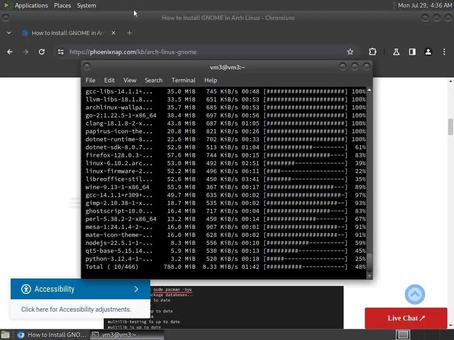Open terminal Search menu
Viewport: 454px width, 340px height.
pos(153,81)
